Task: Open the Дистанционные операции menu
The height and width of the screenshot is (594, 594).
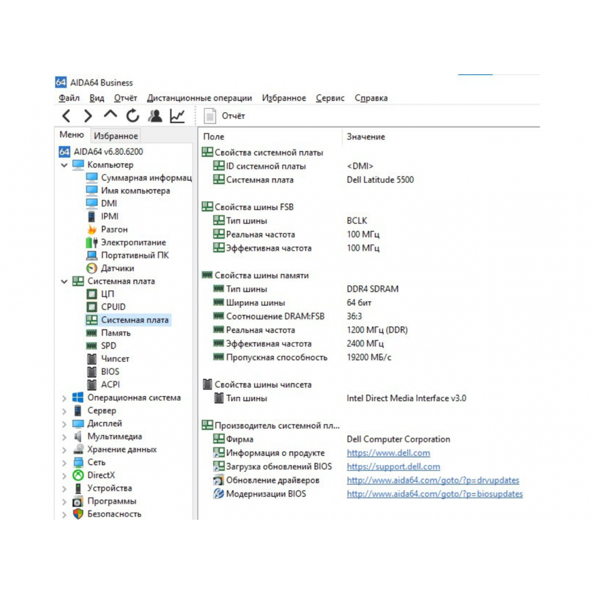Action: click(199, 98)
